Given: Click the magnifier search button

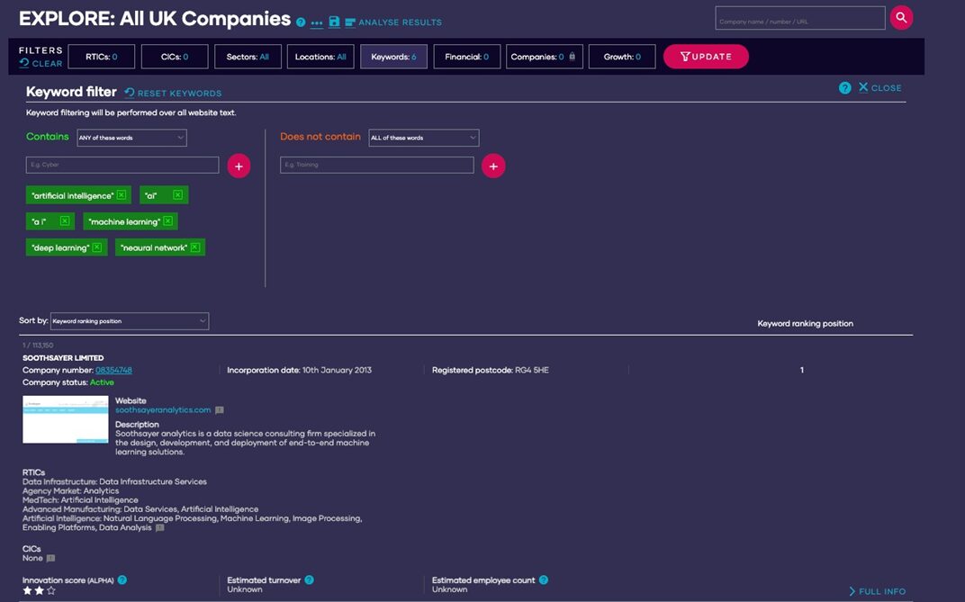Looking at the screenshot, I should (901, 18).
